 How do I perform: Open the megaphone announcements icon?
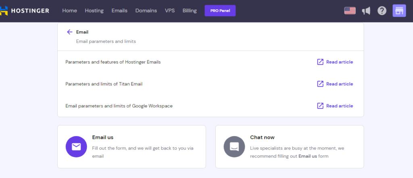[366, 11]
